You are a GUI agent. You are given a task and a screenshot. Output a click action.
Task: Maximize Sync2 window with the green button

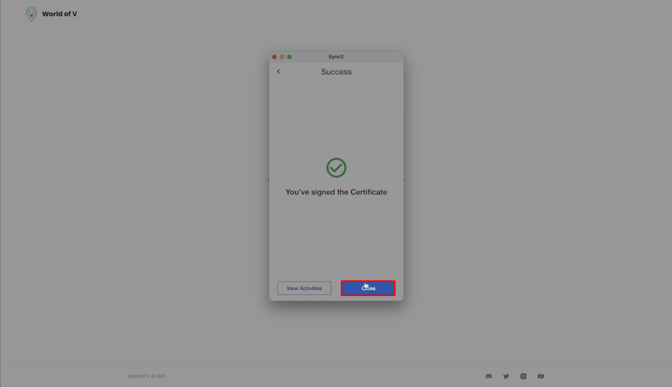pos(289,57)
